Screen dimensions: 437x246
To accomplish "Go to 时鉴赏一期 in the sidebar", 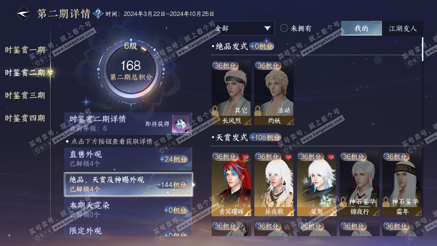I will click(x=25, y=50).
